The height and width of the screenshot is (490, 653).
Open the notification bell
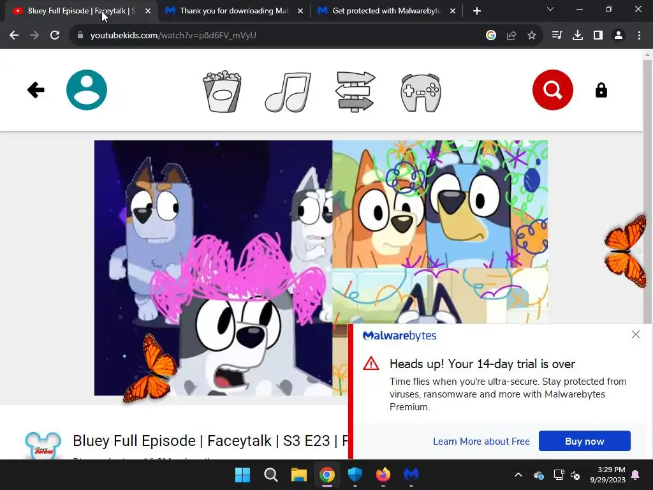click(636, 475)
